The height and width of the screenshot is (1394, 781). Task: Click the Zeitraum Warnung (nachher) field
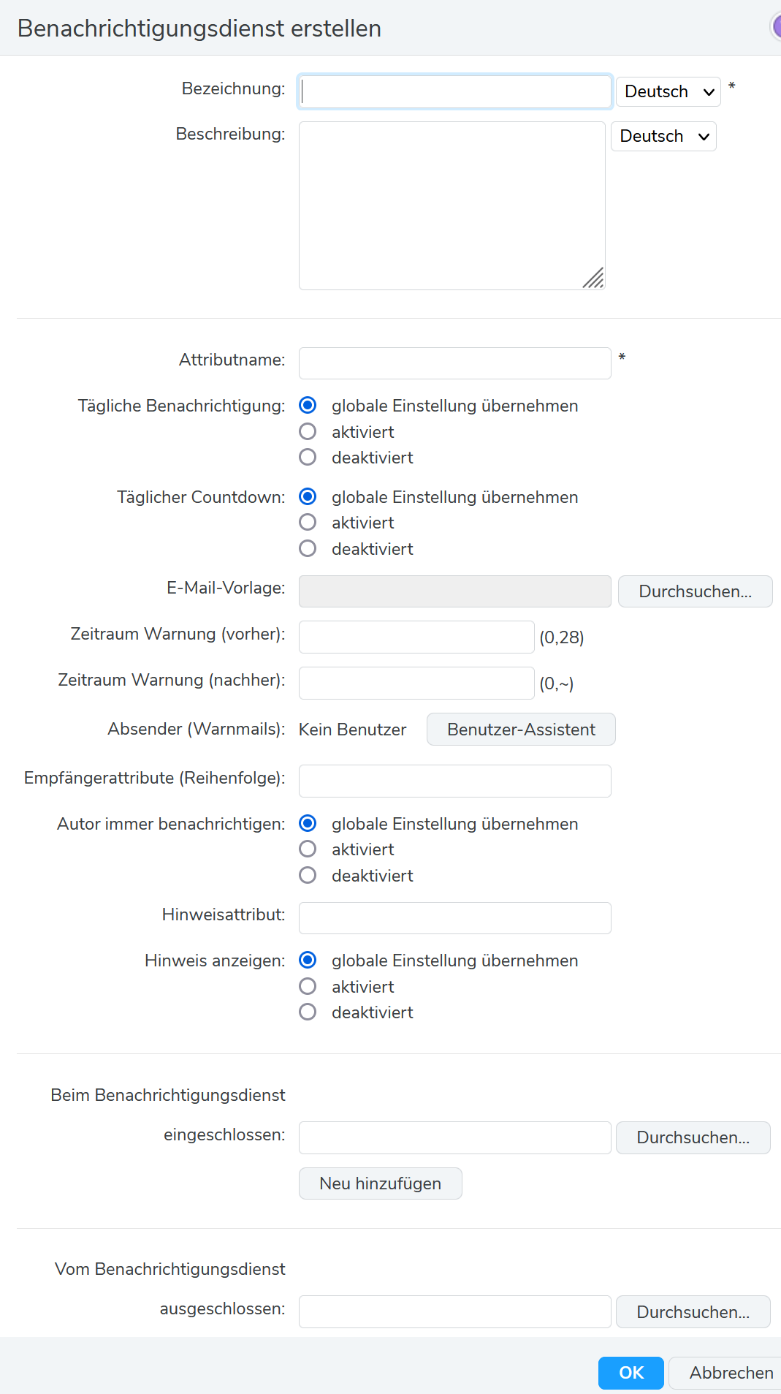(x=416, y=683)
